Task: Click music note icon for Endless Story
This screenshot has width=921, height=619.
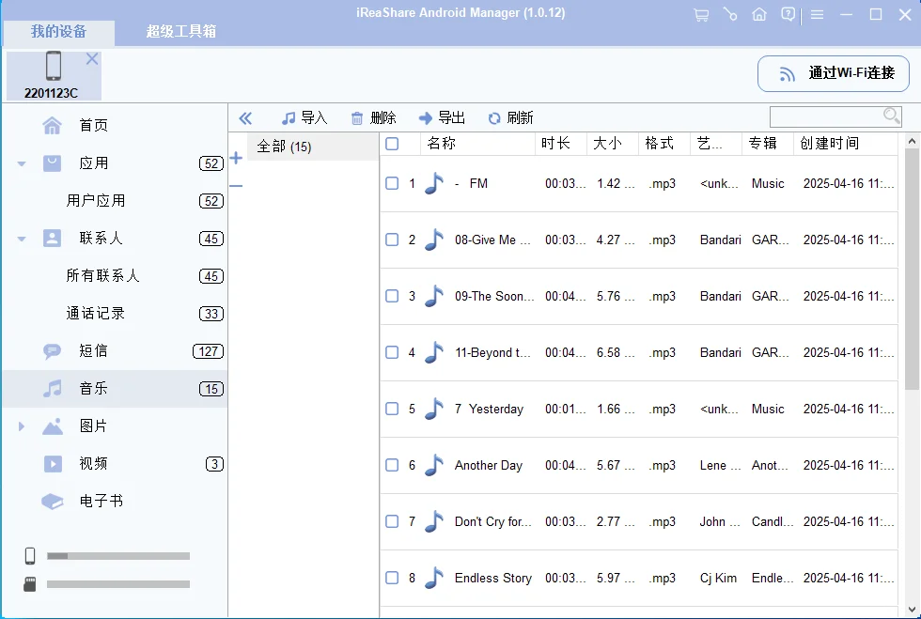Action: pyautogui.click(x=433, y=578)
